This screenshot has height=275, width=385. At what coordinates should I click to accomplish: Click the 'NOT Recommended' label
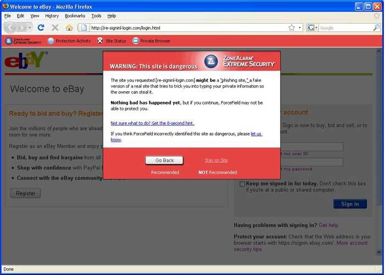(x=218, y=172)
